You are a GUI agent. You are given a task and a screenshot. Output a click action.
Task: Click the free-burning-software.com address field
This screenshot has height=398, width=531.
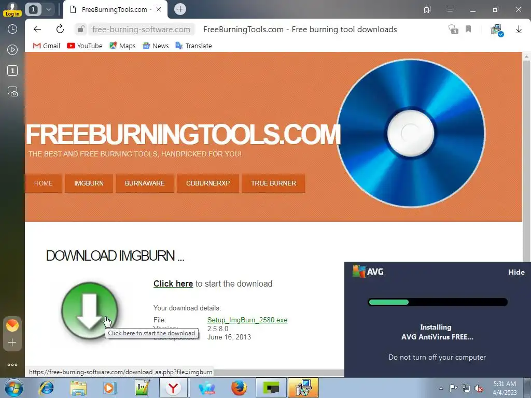pyautogui.click(x=141, y=30)
